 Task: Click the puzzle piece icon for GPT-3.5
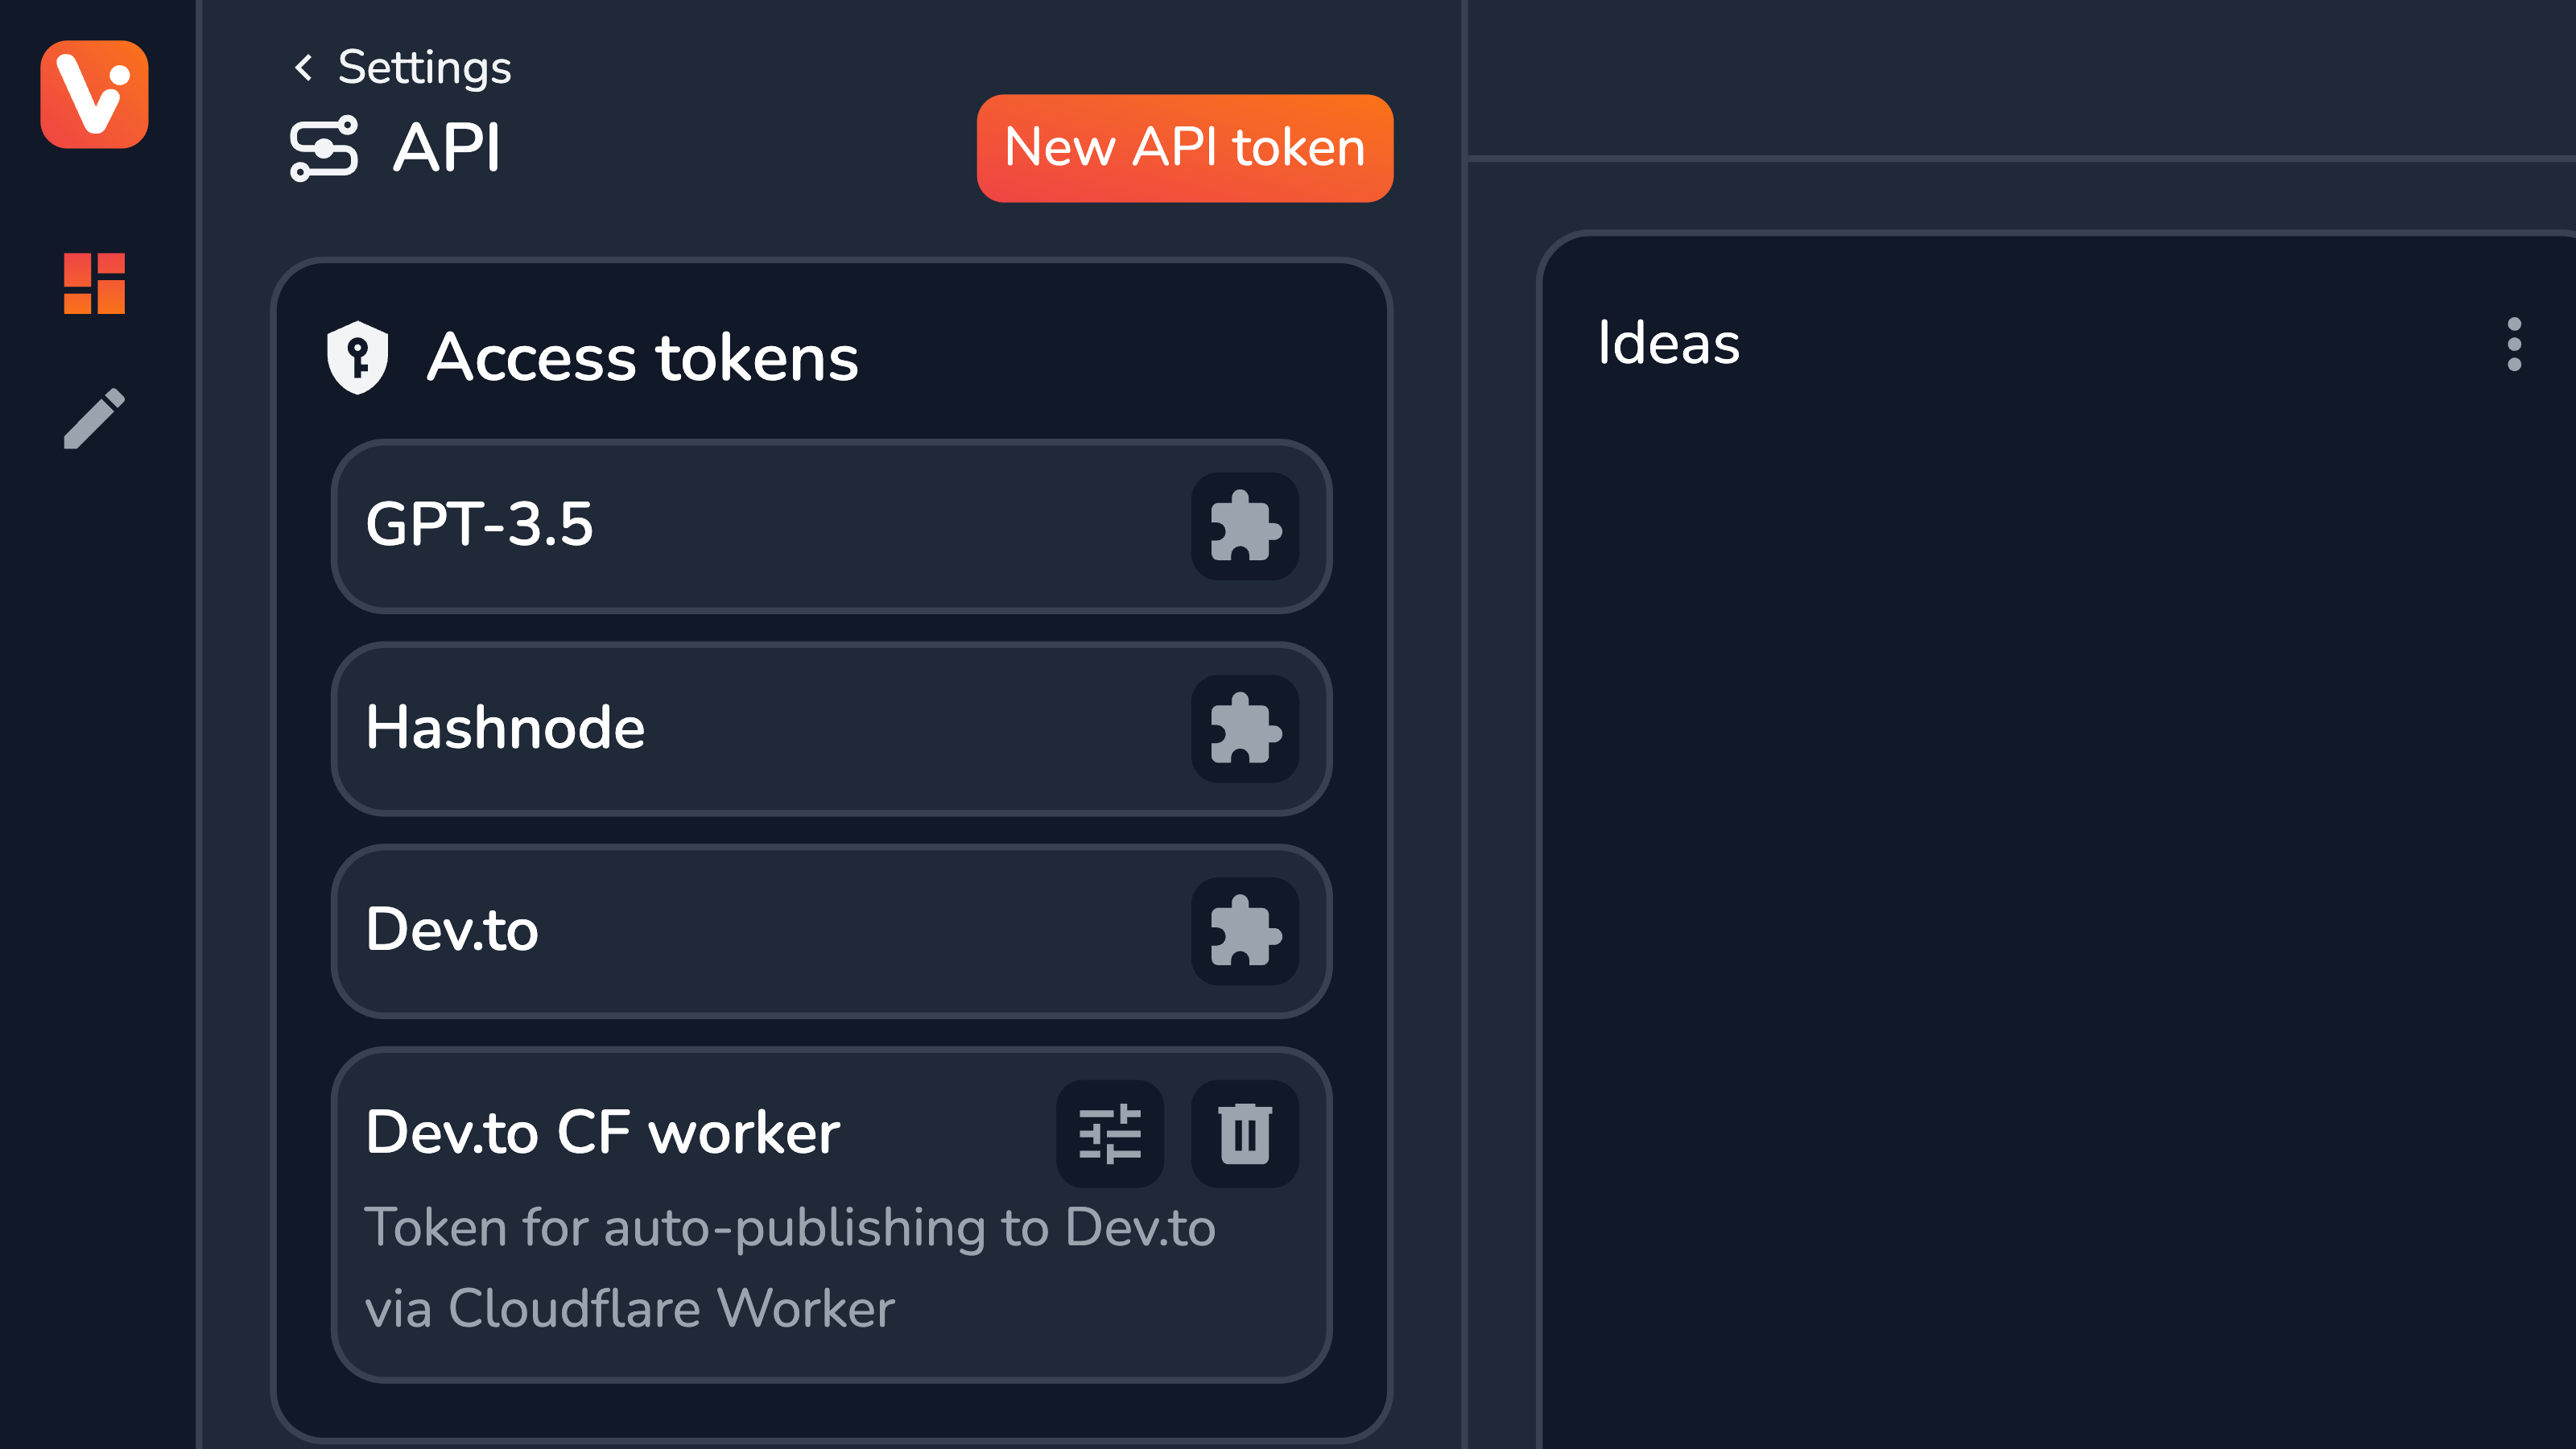(x=1244, y=526)
